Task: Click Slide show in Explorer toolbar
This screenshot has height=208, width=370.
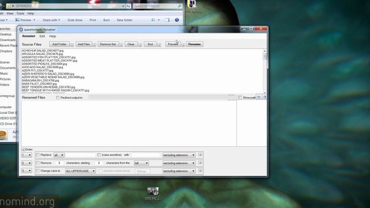Action: click(x=75, y=20)
